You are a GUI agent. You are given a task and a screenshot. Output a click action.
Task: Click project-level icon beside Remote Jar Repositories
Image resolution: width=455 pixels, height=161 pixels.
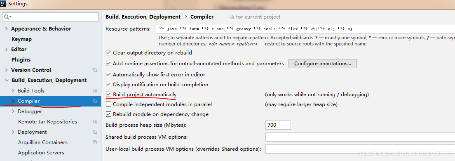pos(95,122)
